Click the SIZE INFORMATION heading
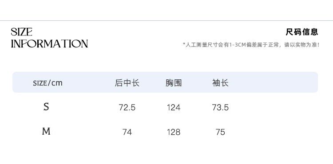 (x=49, y=38)
